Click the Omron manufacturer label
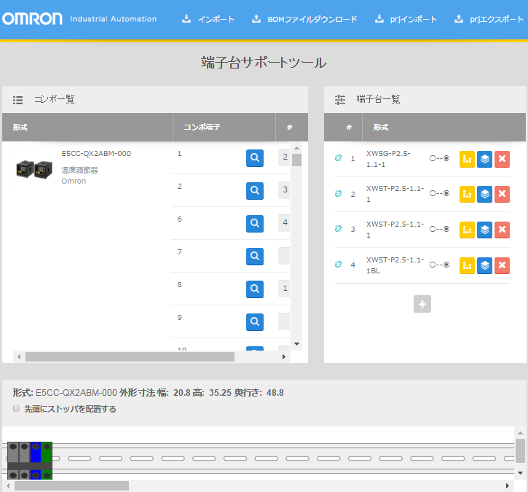This screenshot has width=528, height=492. click(x=74, y=181)
